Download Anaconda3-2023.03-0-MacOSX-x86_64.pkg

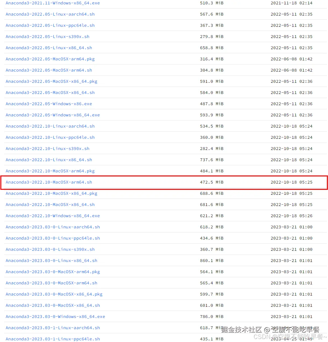coord(54,294)
